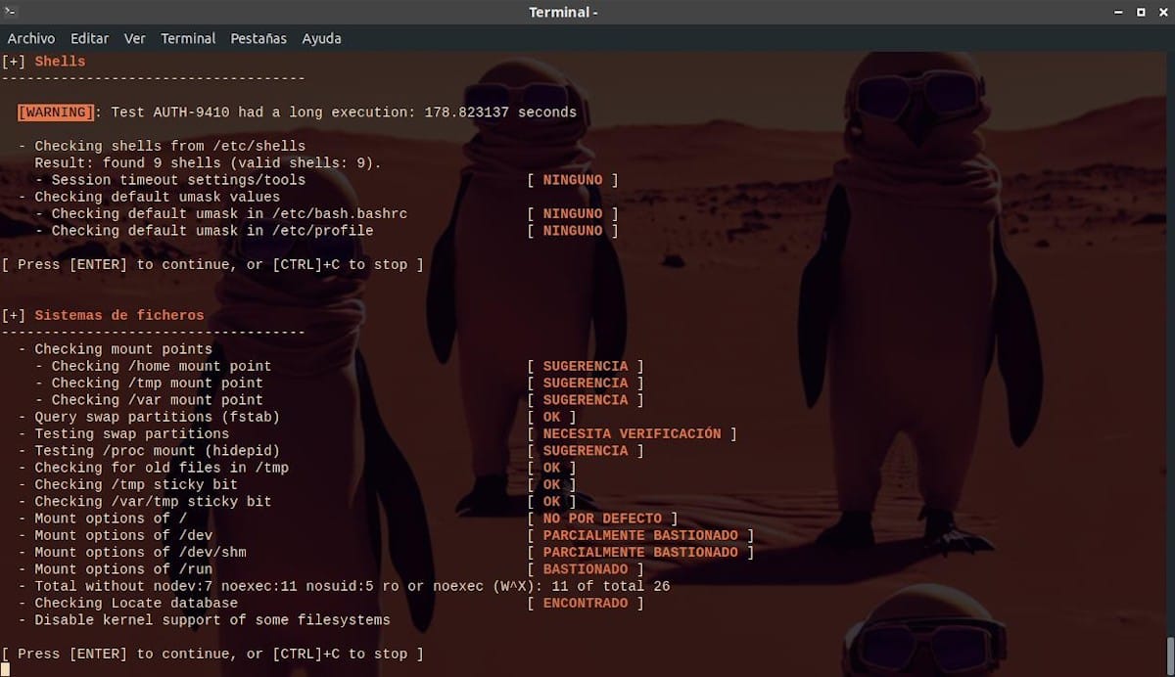Image resolution: width=1175 pixels, height=677 pixels.
Task: Open the Archivo menu
Action: click(31, 38)
